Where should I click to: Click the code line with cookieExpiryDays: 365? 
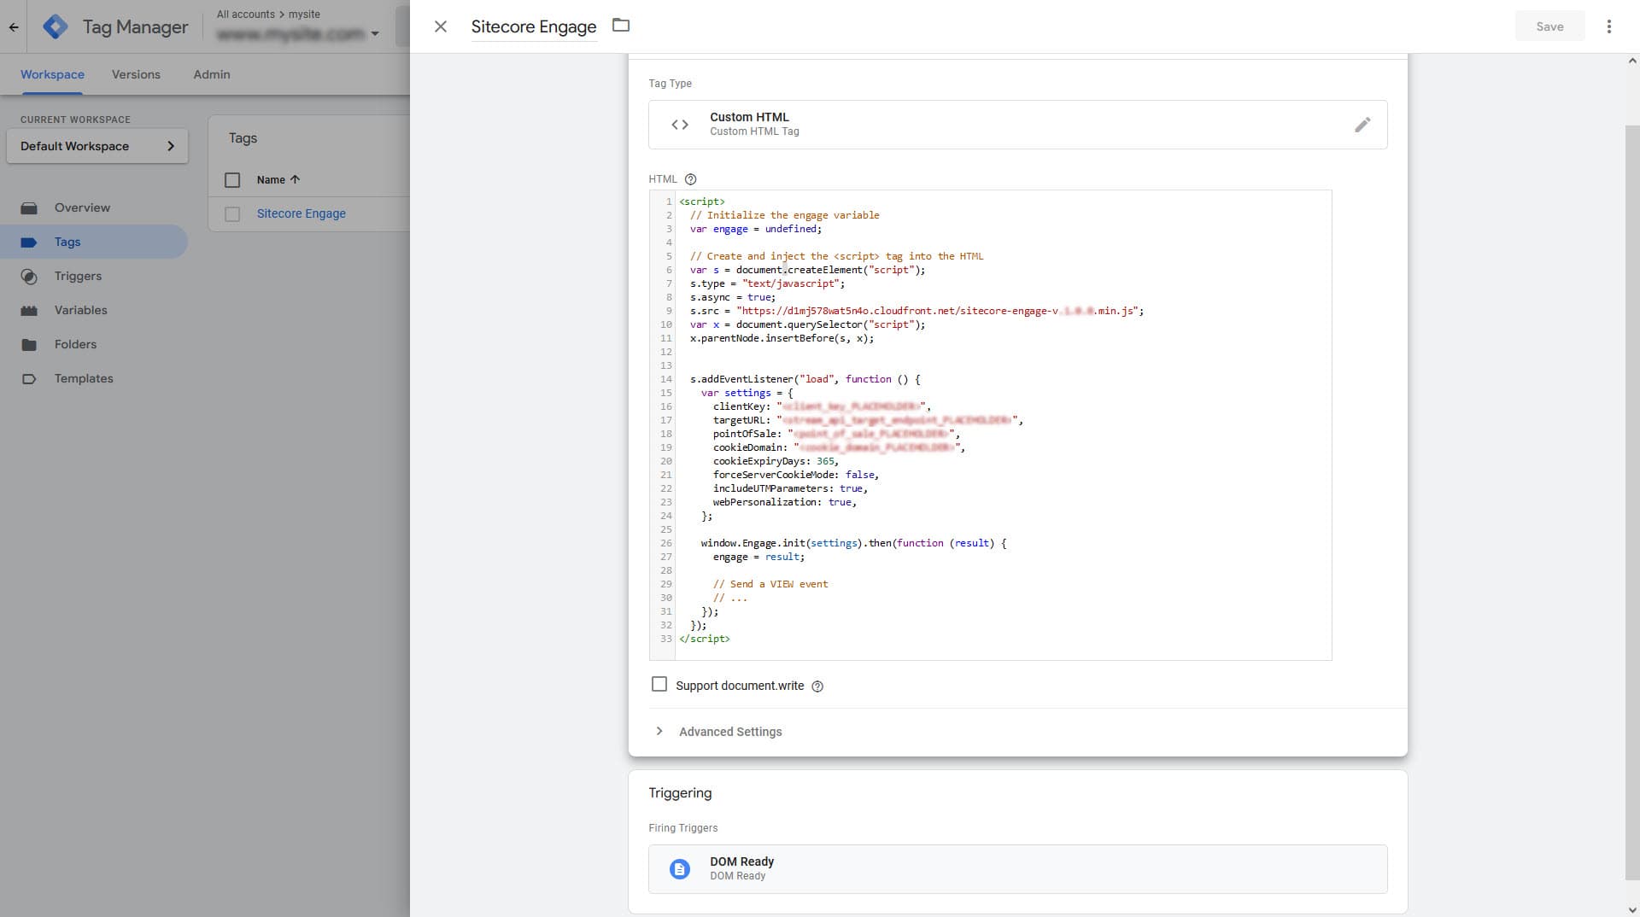(776, 461)
